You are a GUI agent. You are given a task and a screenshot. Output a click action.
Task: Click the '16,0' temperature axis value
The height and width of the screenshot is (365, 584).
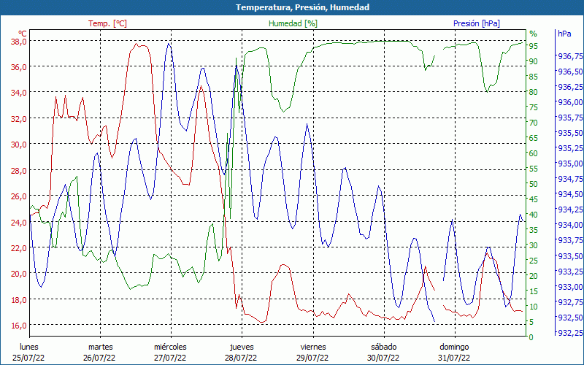(x=19, y=326)
